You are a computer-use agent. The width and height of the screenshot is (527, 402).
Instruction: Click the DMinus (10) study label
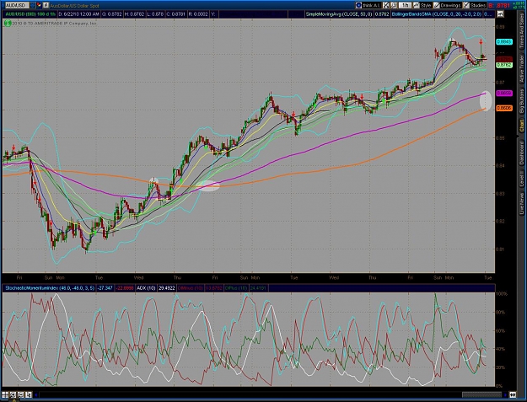[x=191, y=288]
